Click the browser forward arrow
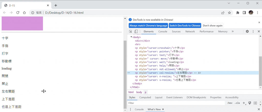The width and height of the screenshot is (262, 112). [11, 13]
